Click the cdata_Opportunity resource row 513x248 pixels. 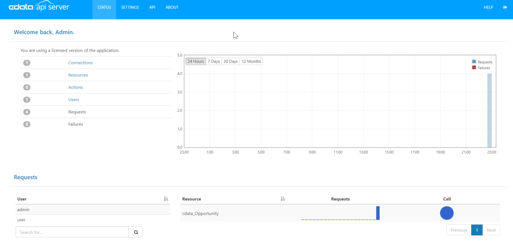pos(340,213)
